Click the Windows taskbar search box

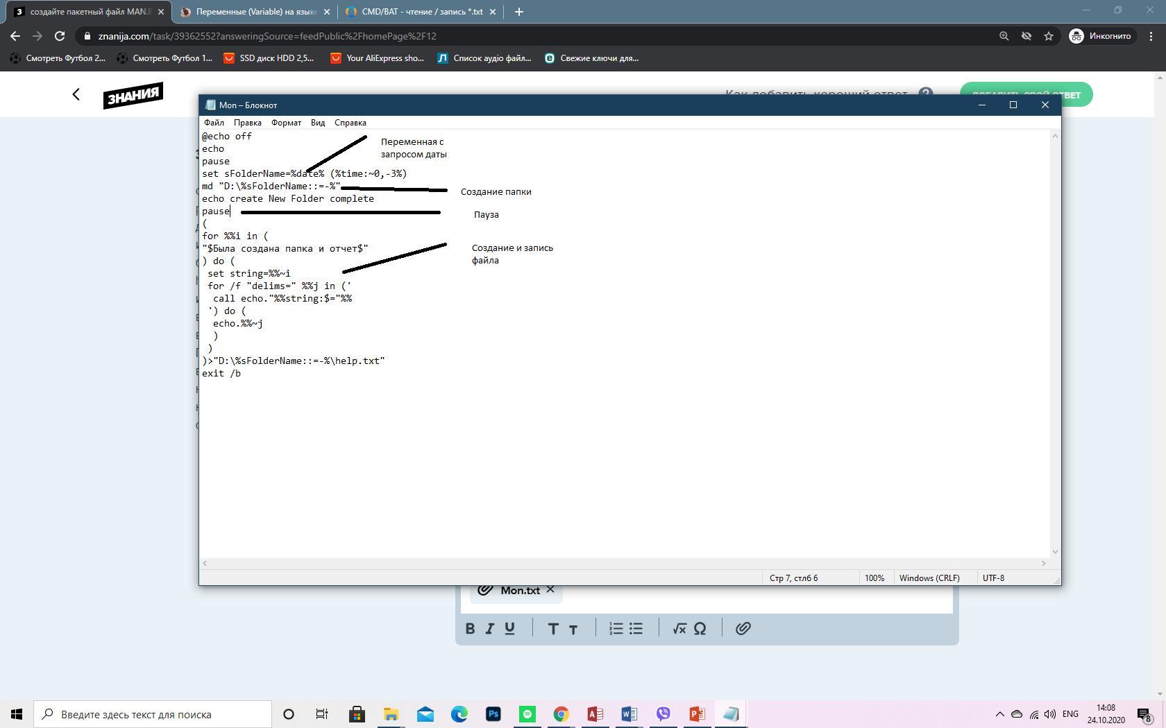[x=153, y=714]
